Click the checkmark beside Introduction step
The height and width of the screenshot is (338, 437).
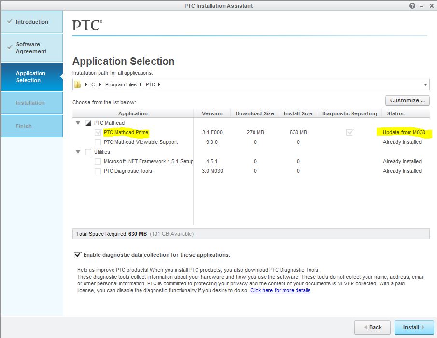click(x=11, y=21)
